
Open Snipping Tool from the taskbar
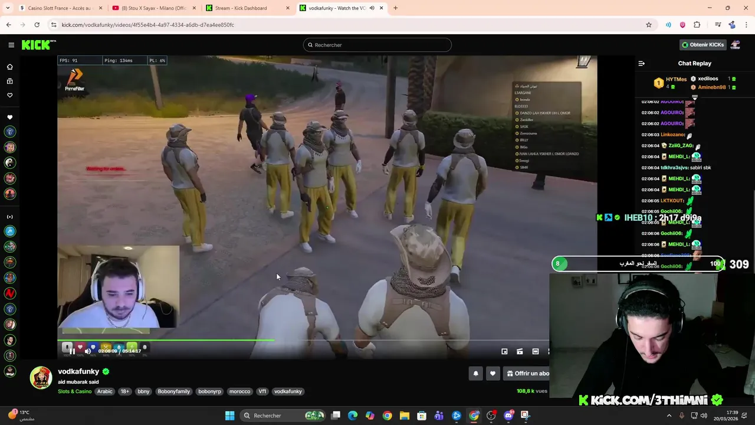pos(525,416)
